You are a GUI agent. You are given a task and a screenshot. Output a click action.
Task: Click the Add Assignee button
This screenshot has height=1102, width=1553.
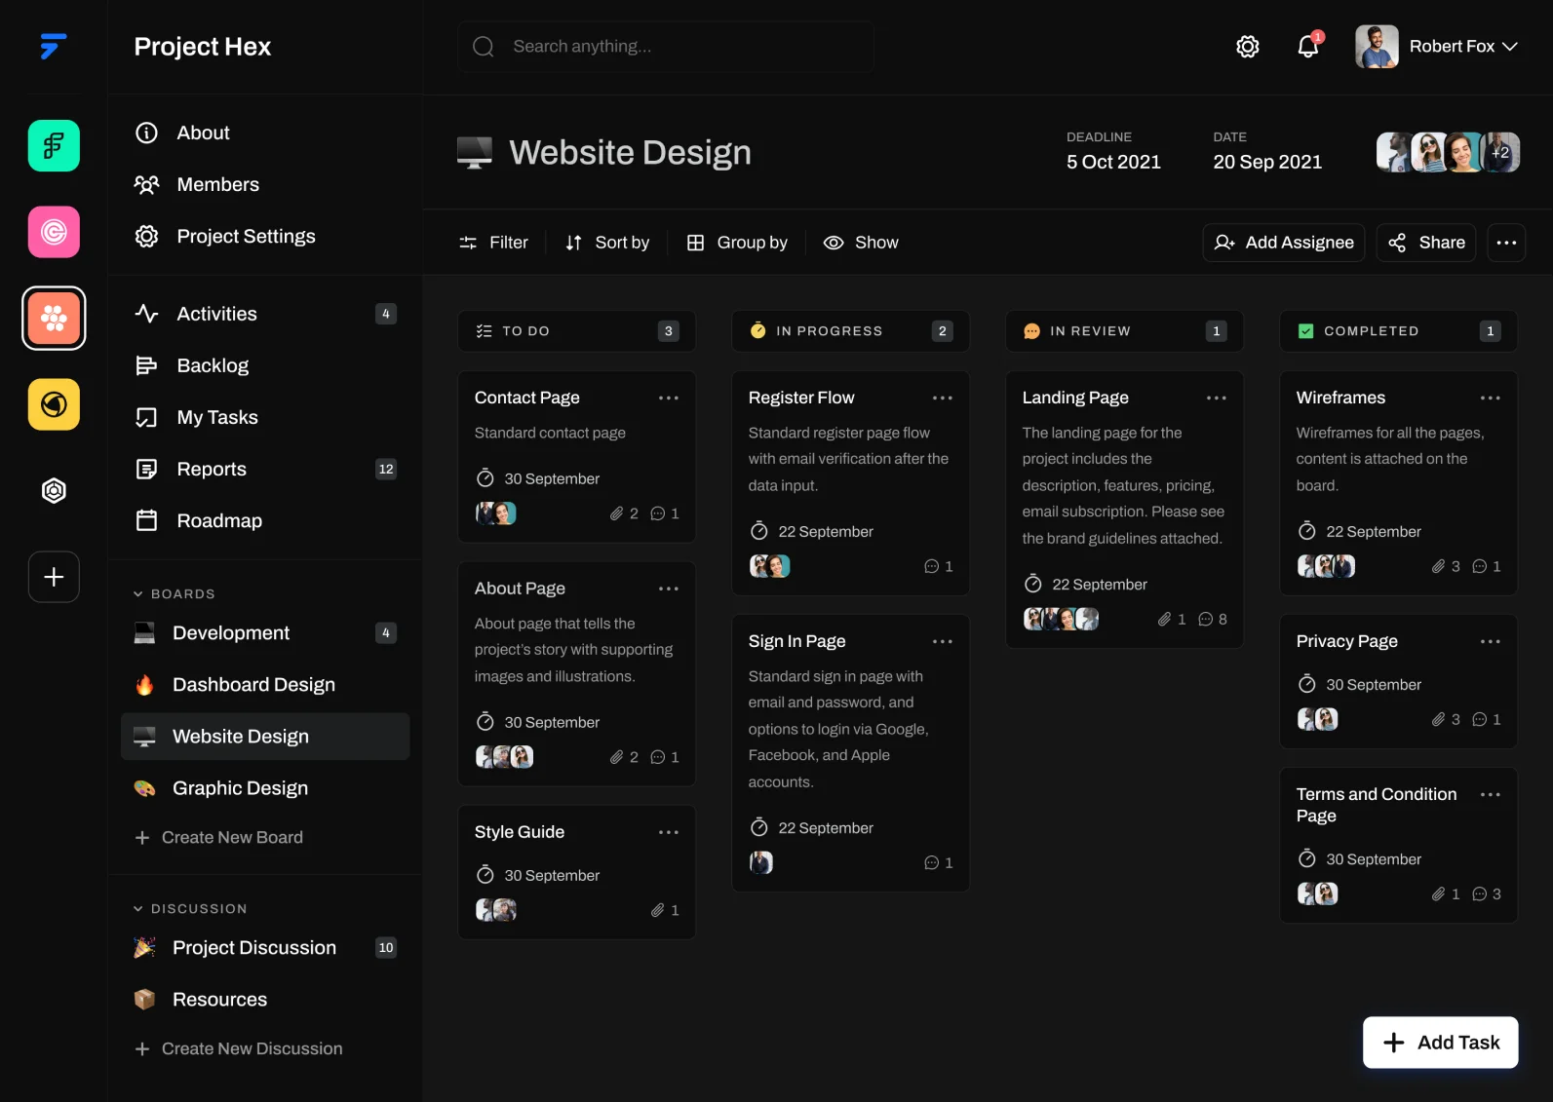coord(1283,243)
